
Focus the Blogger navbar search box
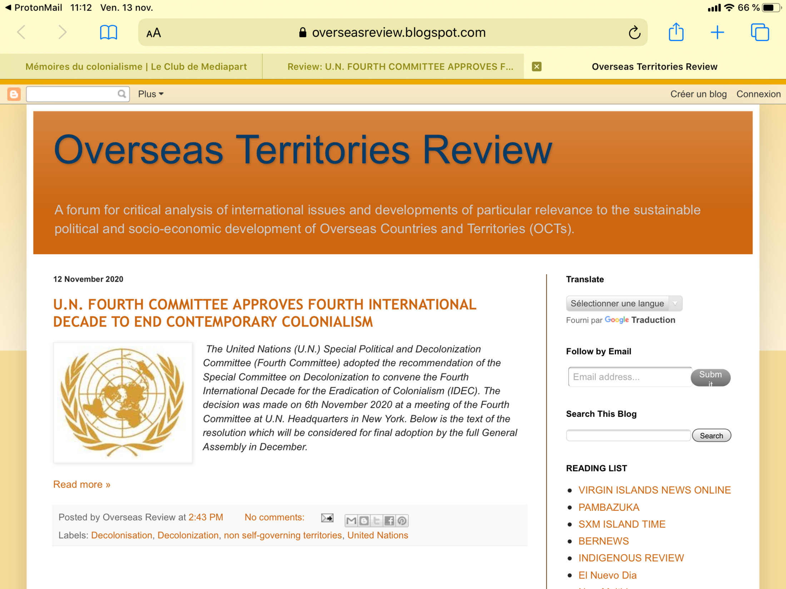[78, 94]
